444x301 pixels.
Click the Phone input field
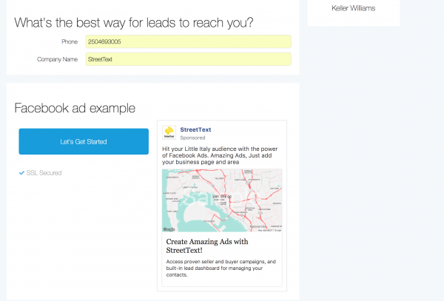188,41
